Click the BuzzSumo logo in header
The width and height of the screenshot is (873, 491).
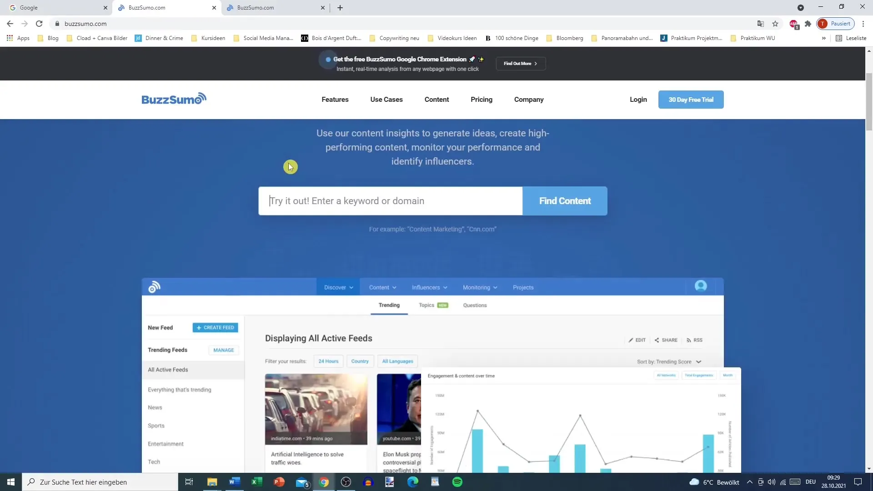click(174, 99)
